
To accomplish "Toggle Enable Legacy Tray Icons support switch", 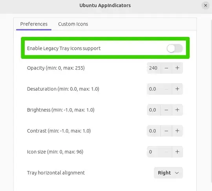I will [x=175, y=48].
